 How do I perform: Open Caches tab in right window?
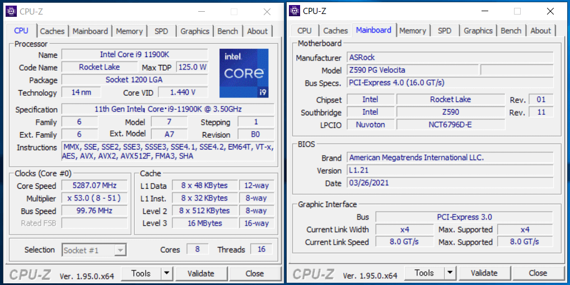point(335,31)
